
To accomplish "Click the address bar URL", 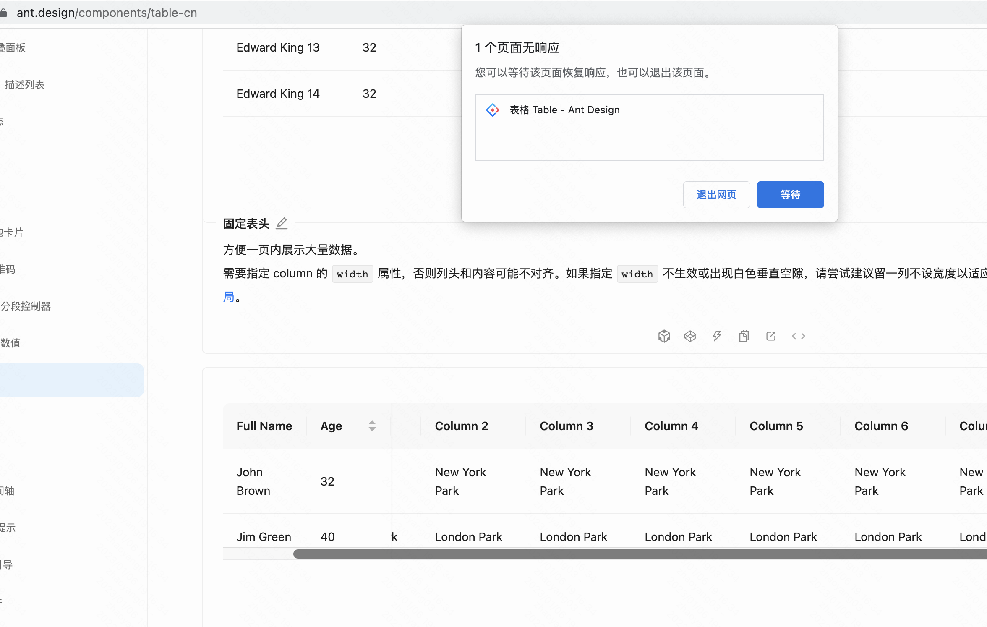I will pyautogui.click(x=107, y=13).
